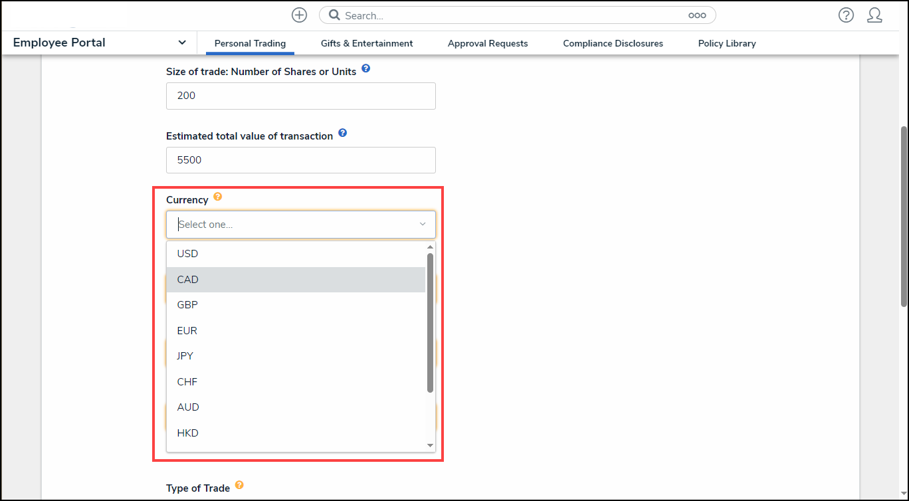The width and height of the screenshot is (909, 501).
Task: Click the currency list scroll down arrow
Action: [x=430, y=445]
